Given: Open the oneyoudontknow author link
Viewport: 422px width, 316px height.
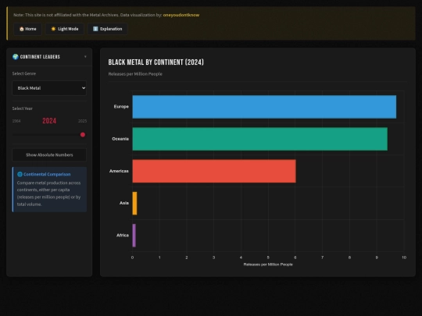Looking at the screenshot, I should (181, 15).
